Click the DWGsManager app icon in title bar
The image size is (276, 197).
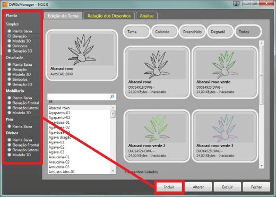tap(5, 4)
